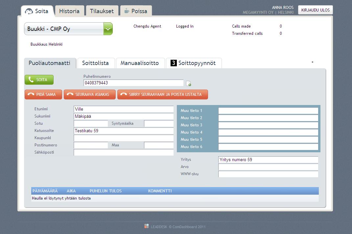Click the Maa input field
Image resolution: width=352 pixels, height=234 pixels.
coord(159,145)
